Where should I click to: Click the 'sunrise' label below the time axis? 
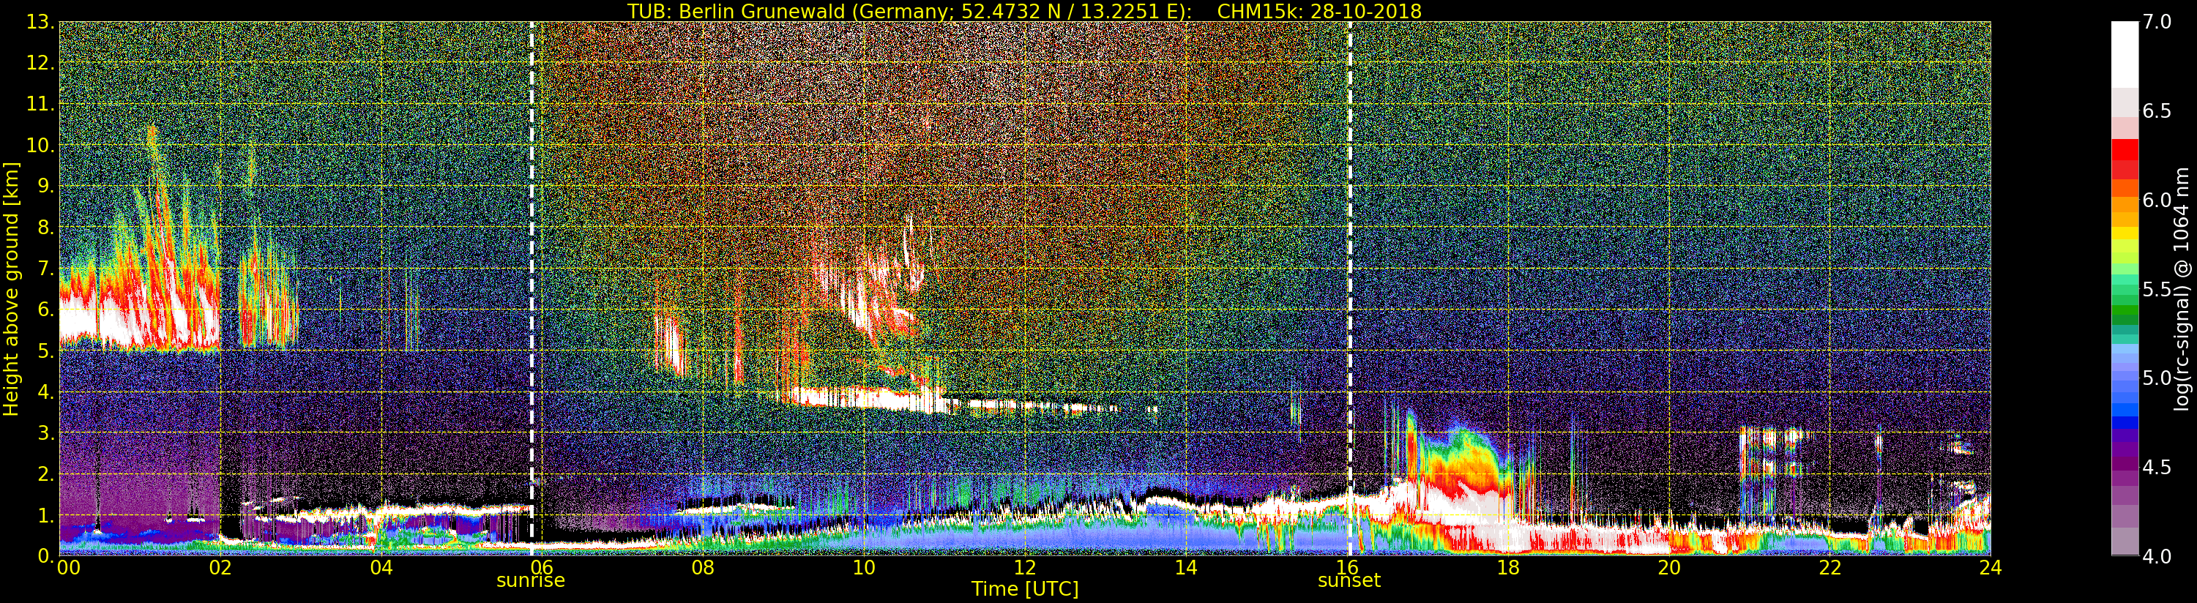click(531, 580)
